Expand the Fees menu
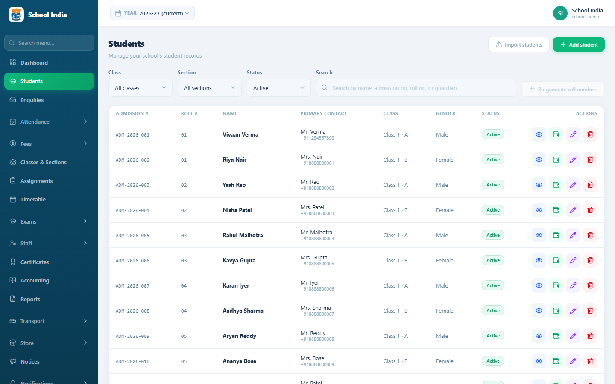The height and width of the screenshot is (384, 615). [49, 144]
